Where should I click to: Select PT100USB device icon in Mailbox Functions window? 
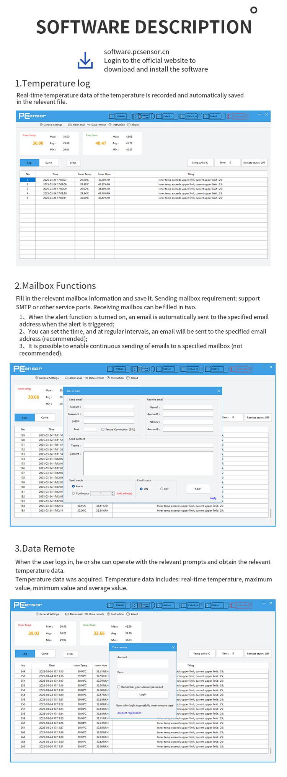point(119,369)
